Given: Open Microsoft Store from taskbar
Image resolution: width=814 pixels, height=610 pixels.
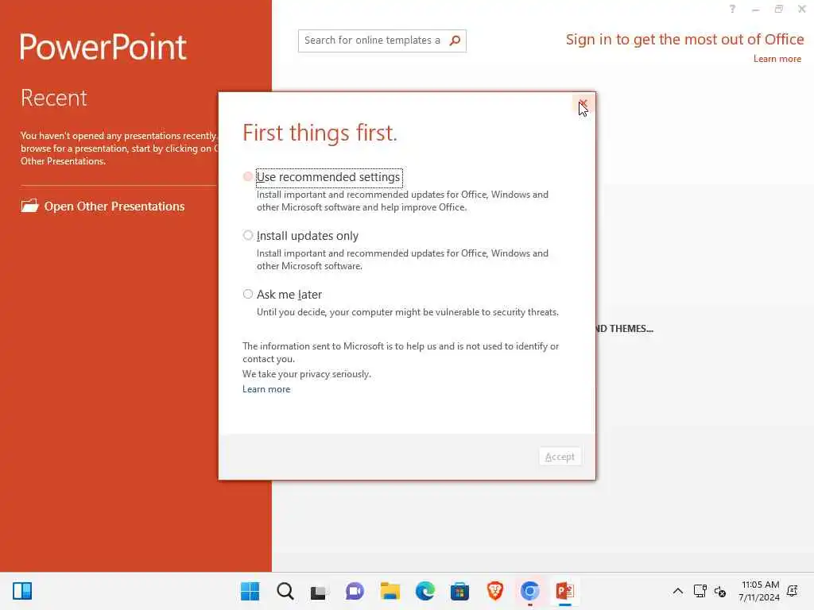Looking at the screenshot, I should click(459, 591).
